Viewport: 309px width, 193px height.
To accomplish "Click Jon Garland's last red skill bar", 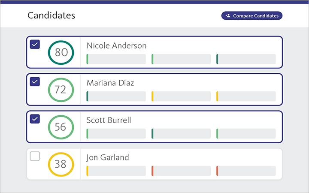I will point(246,171).
